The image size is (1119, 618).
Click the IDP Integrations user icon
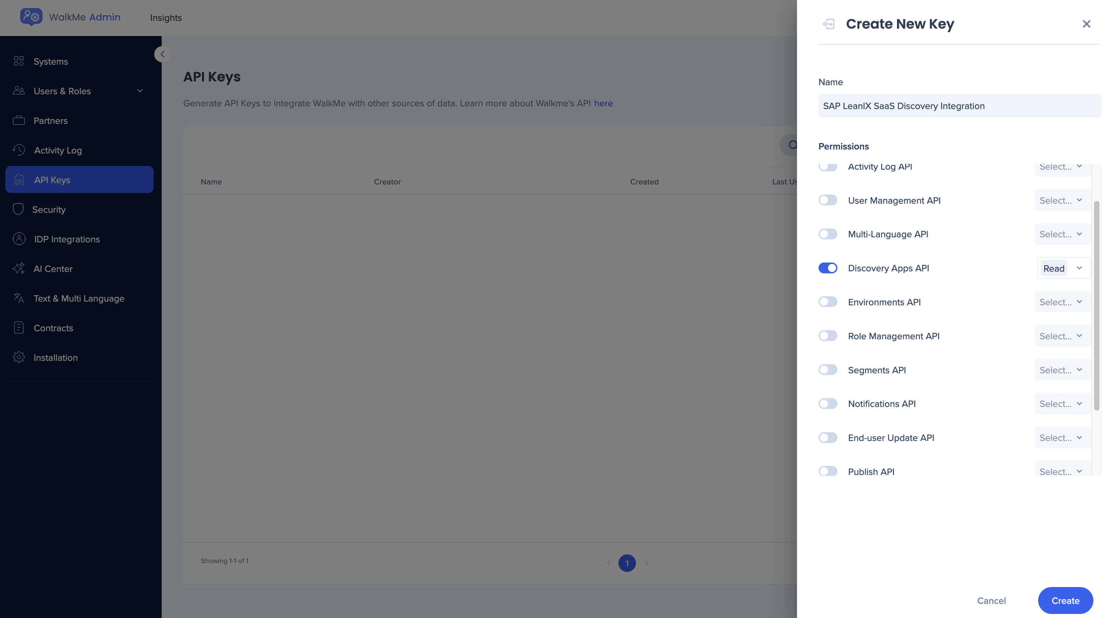tap(19, 239)
